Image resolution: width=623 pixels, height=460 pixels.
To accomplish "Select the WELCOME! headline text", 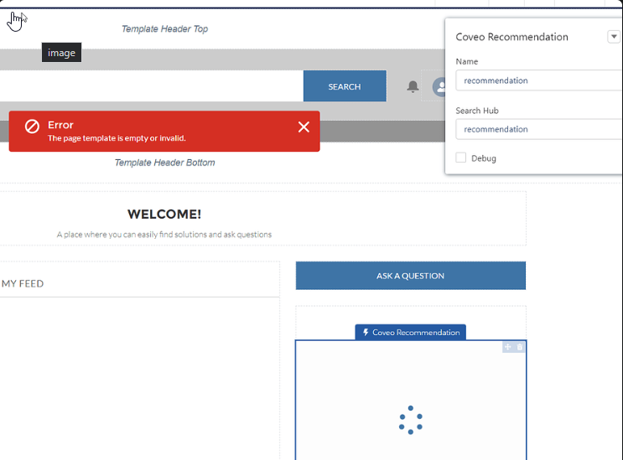I will point(164,214).
